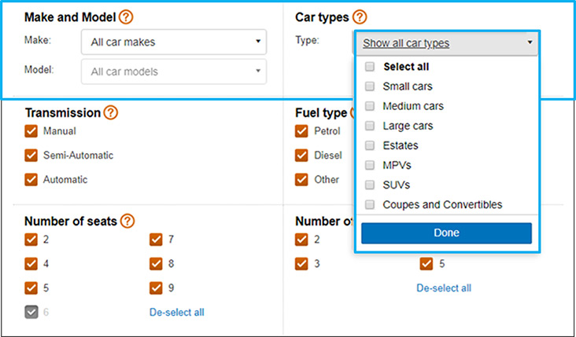Viewport: 576px width, 337px height.
Task: Click De-select all under Number of seats
Action: (x=177, y=312)
